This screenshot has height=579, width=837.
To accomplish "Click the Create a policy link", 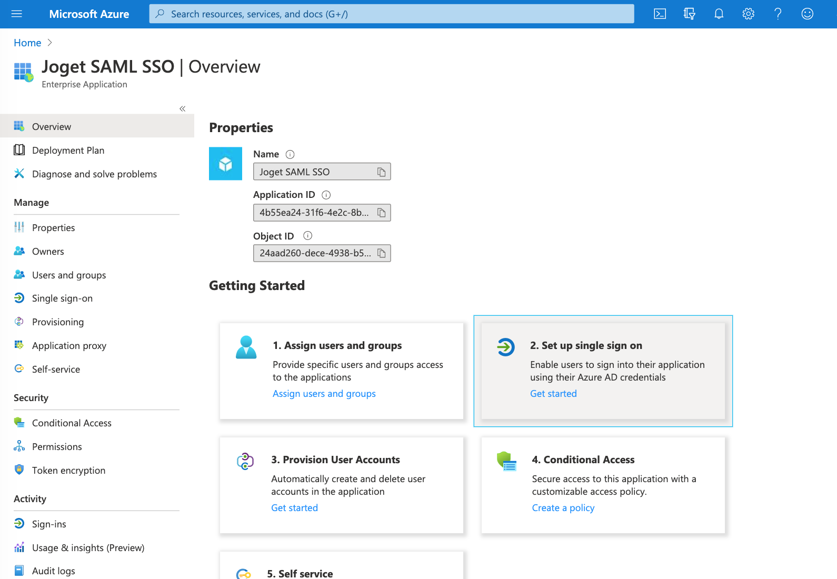I will pos(563,508).
